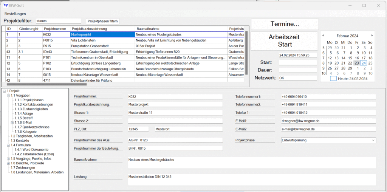Viewport: 387px width, 192px height.
Task: Go to previous month in calendar
Action: click(323, 36)
